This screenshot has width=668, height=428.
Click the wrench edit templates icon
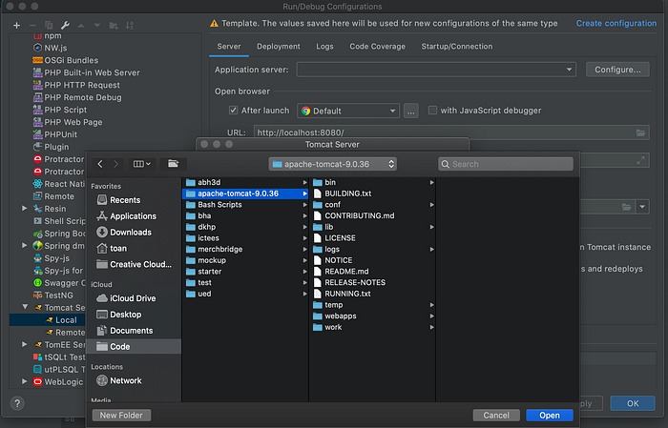pos(65,26)
